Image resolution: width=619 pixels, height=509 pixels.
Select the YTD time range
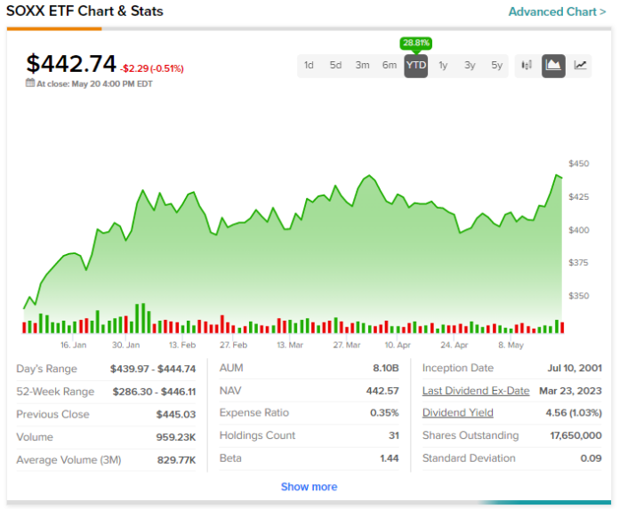(x=415, y=65)
